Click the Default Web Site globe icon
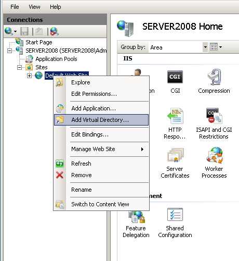The image size is (239, 261). 38,76
